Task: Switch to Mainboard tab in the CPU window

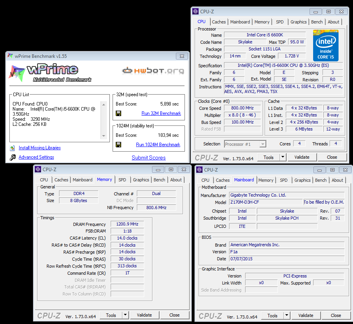Action: (x=240, y=22)
